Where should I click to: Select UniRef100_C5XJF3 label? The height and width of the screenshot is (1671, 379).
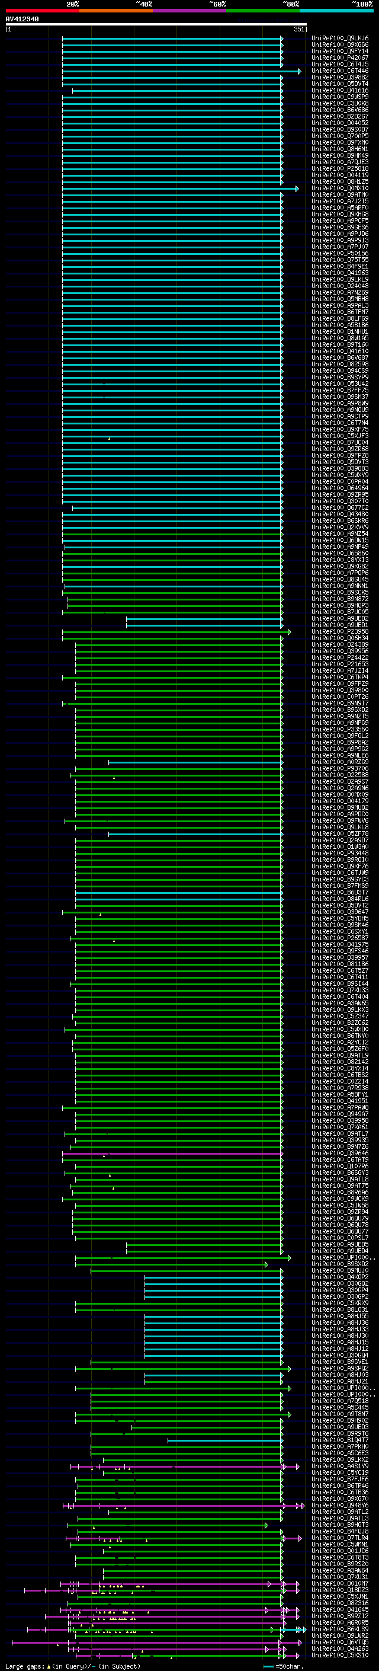[340, 436]
